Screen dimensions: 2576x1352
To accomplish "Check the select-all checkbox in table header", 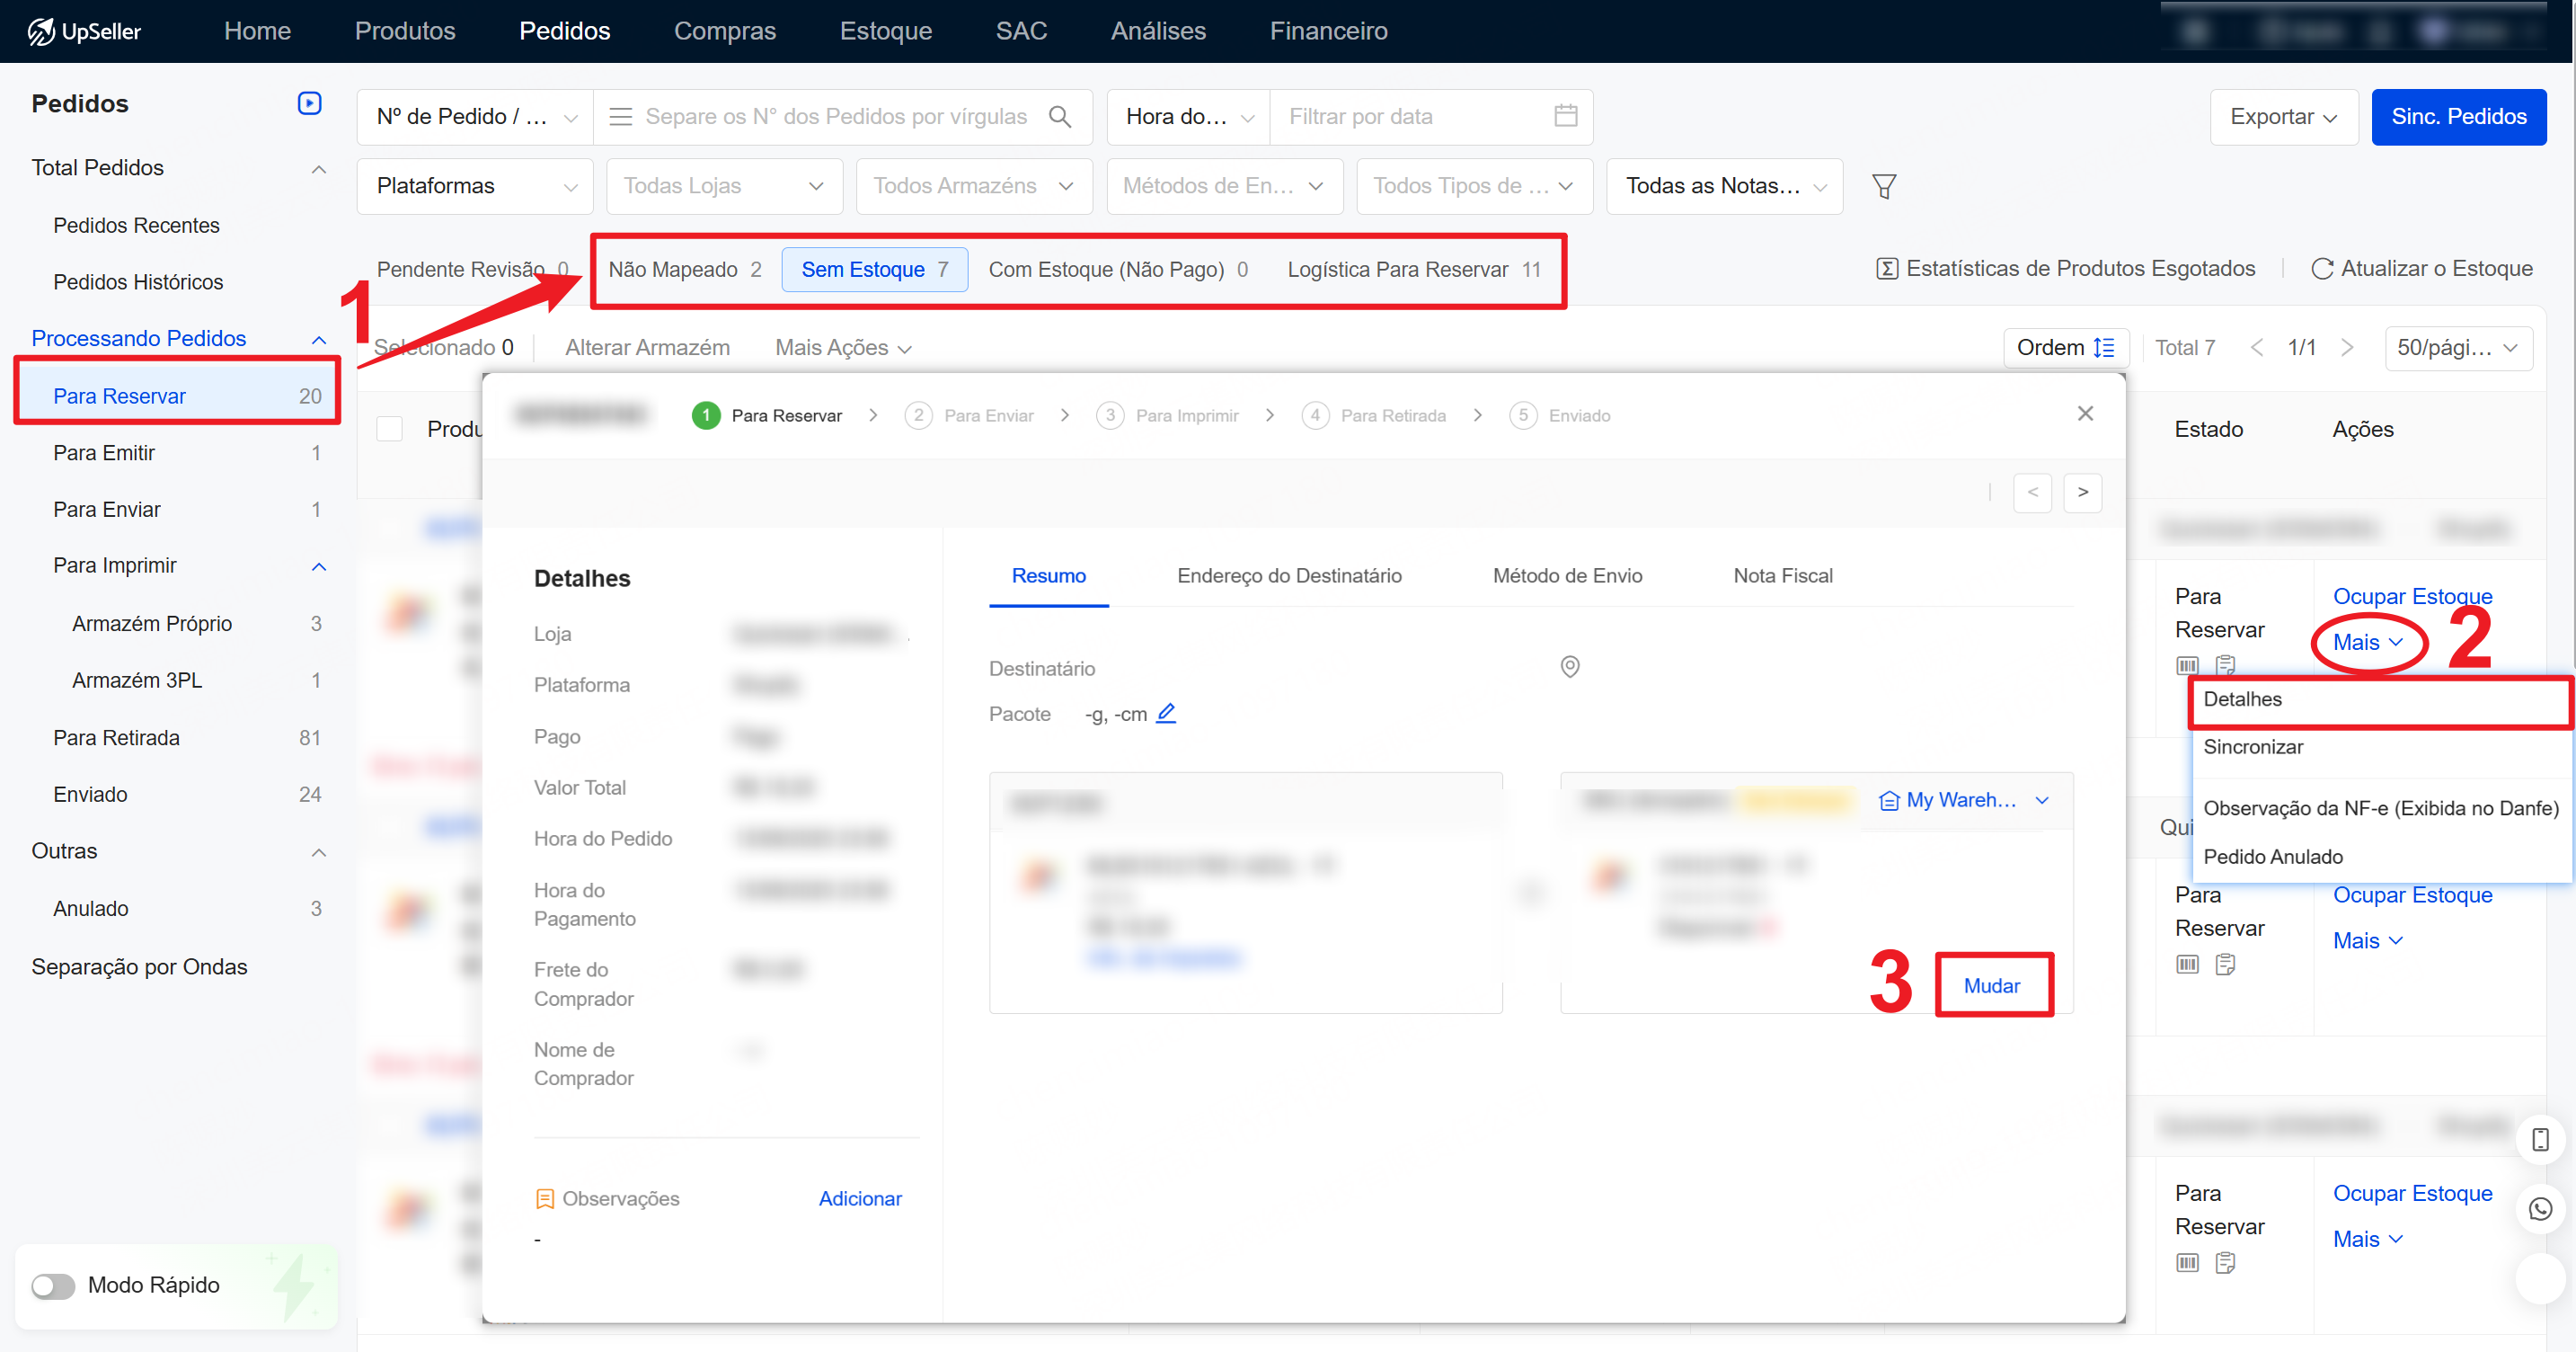I will [389, 430].
